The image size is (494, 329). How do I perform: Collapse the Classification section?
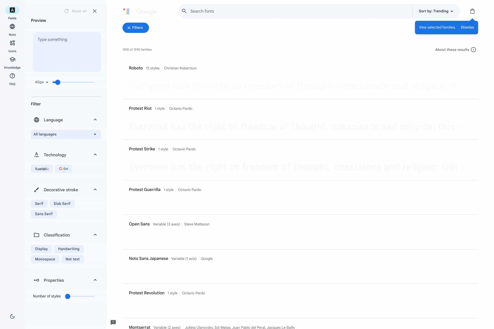point(95,235)
